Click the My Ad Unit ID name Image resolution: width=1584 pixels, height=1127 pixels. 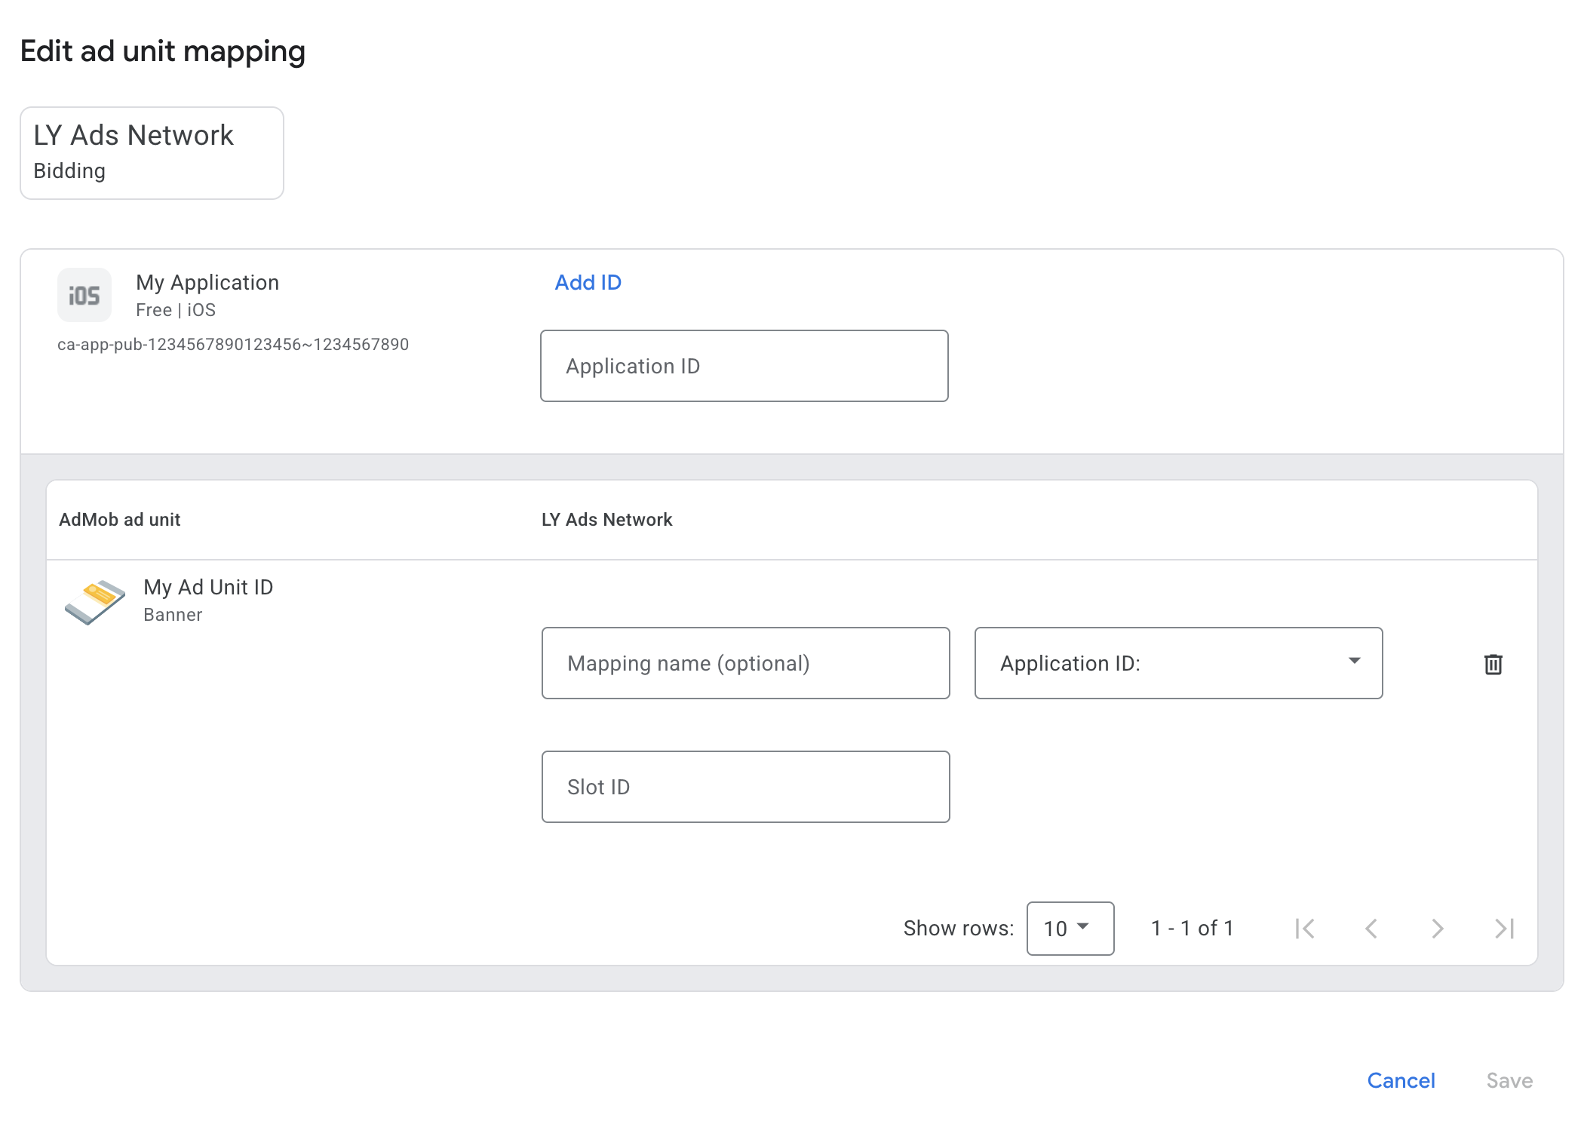(208, 587)
